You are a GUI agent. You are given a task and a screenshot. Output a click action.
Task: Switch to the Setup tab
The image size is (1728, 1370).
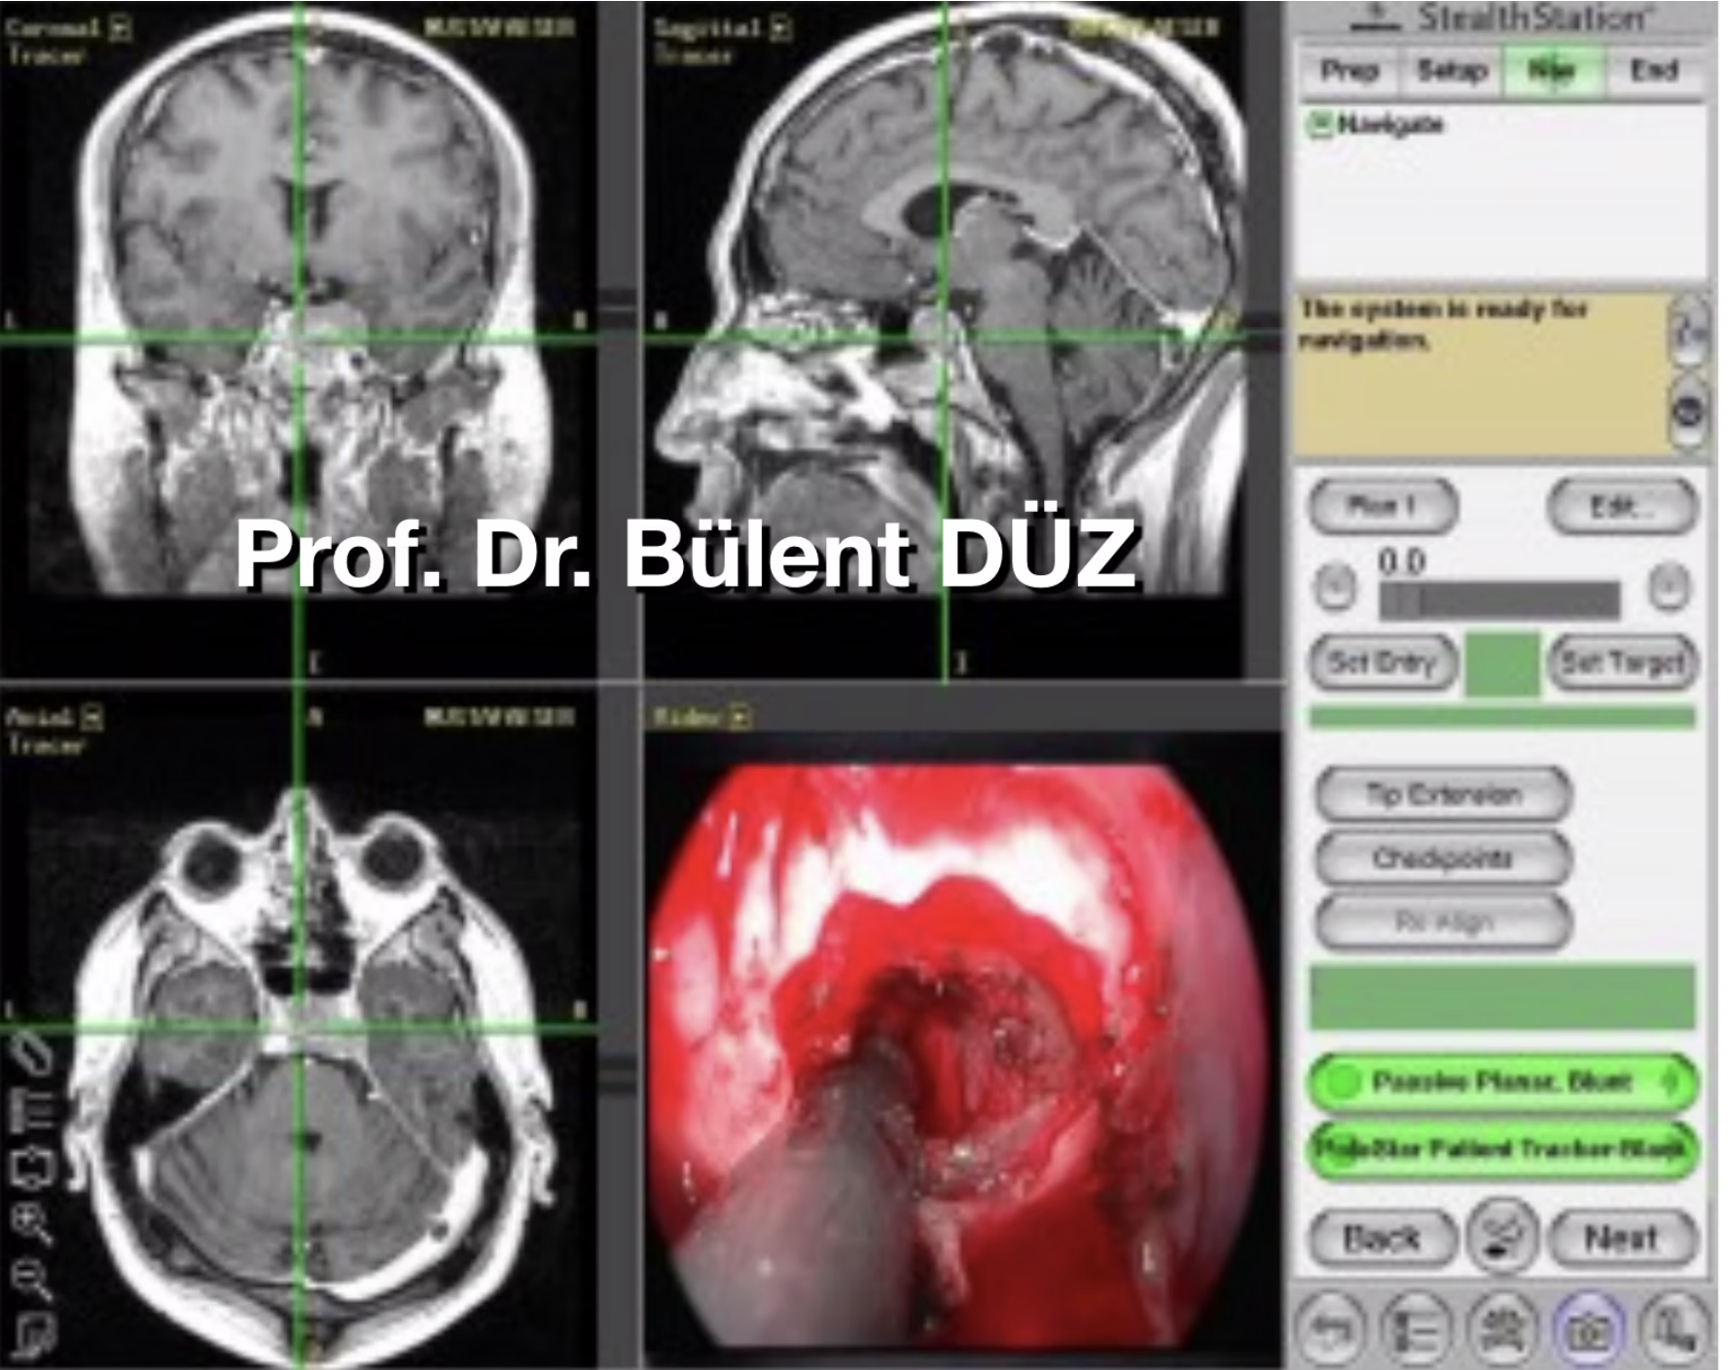point(1452,70)
